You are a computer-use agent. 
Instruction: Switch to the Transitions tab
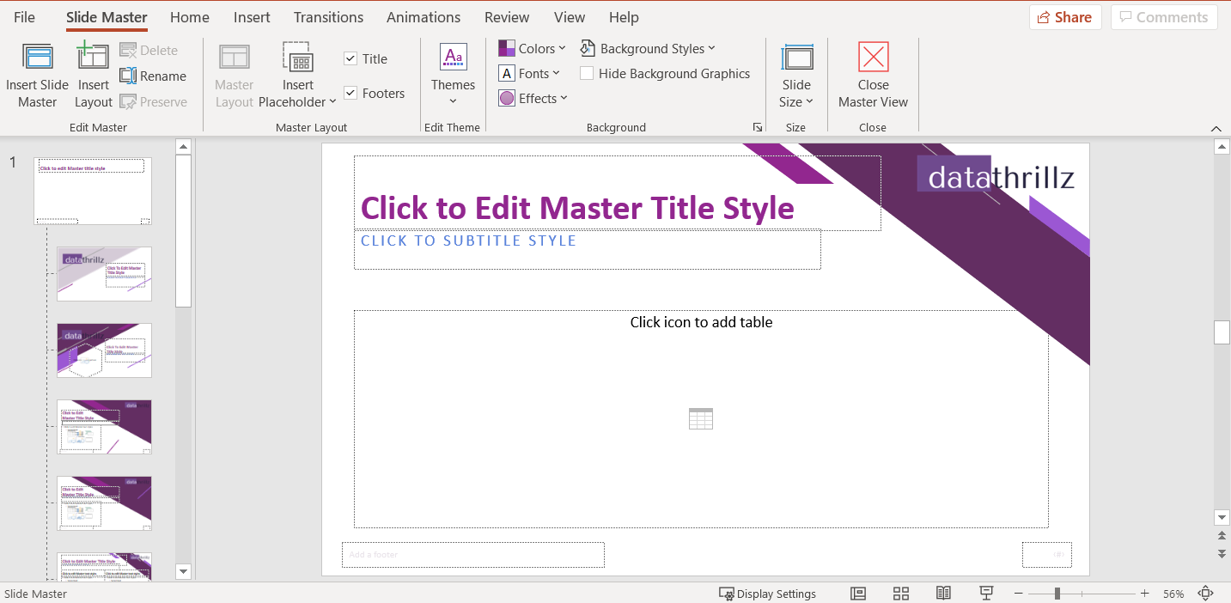tap(328, 17)
